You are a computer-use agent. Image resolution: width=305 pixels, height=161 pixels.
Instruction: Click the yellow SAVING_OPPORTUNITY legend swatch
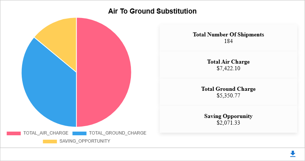50,141
